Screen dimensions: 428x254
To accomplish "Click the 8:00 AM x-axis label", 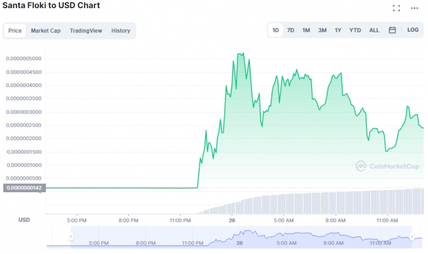I will click(335, 221).
